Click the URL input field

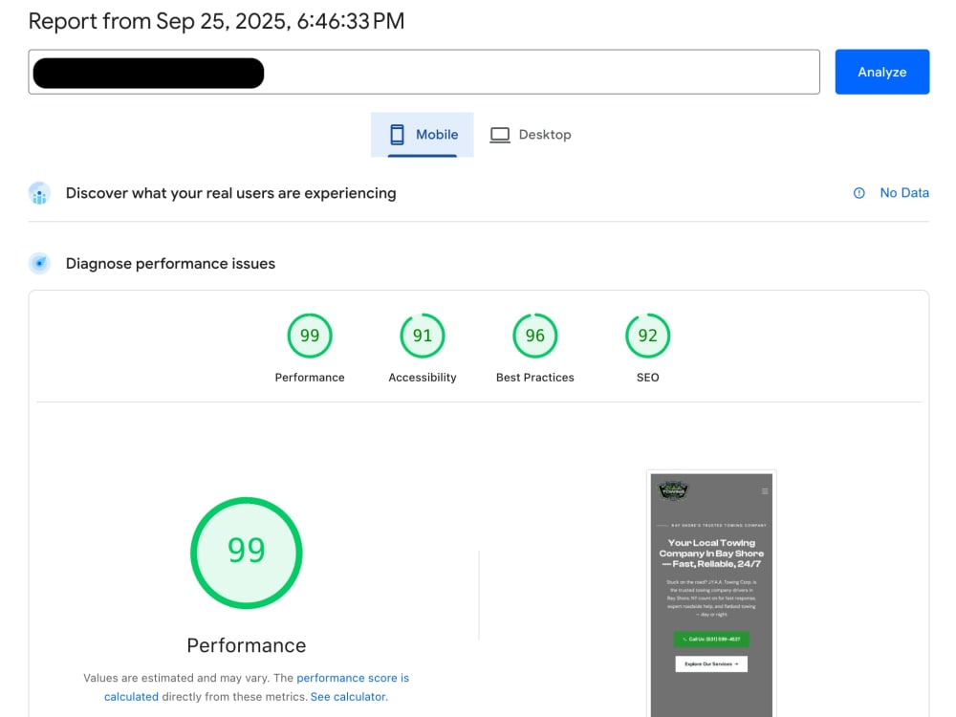[424, 72]
